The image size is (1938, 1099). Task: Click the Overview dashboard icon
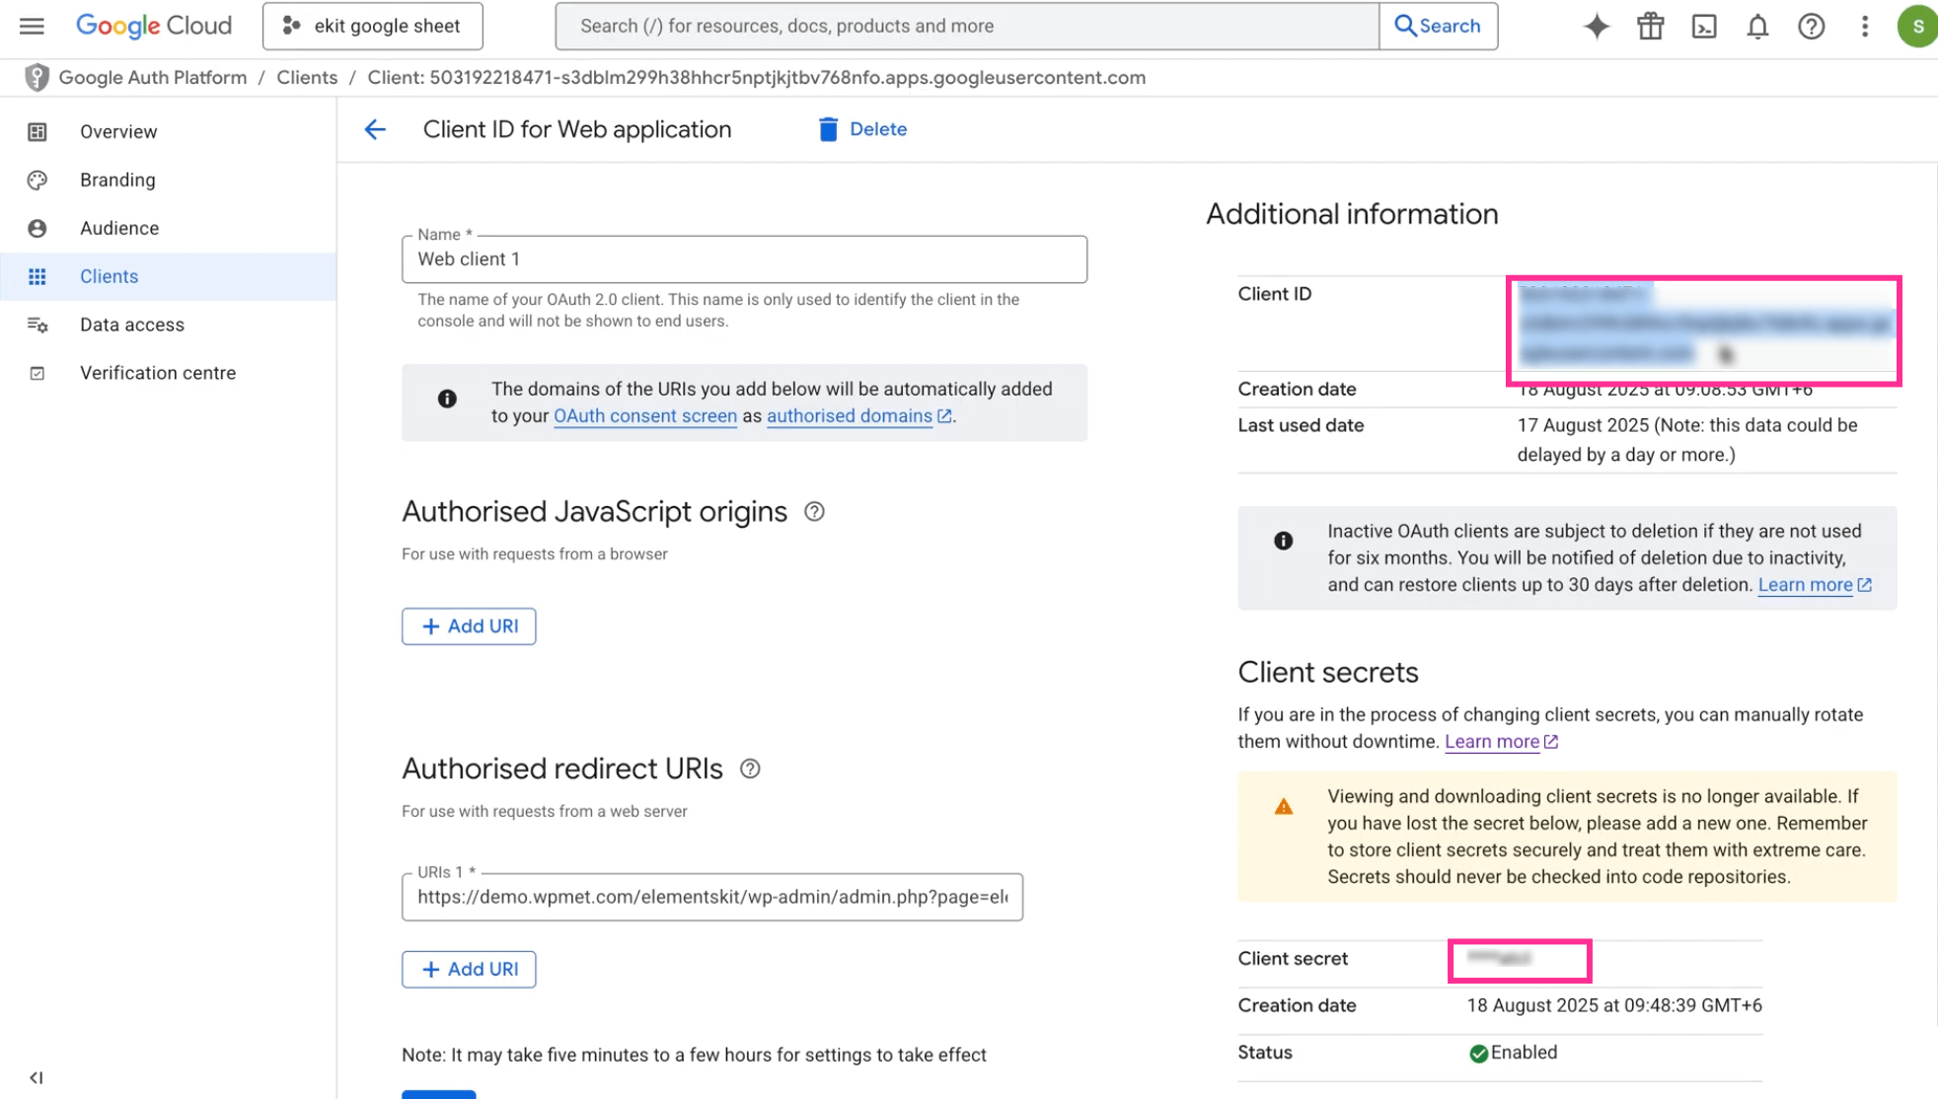pyautogui.click(x=37, y=131)
